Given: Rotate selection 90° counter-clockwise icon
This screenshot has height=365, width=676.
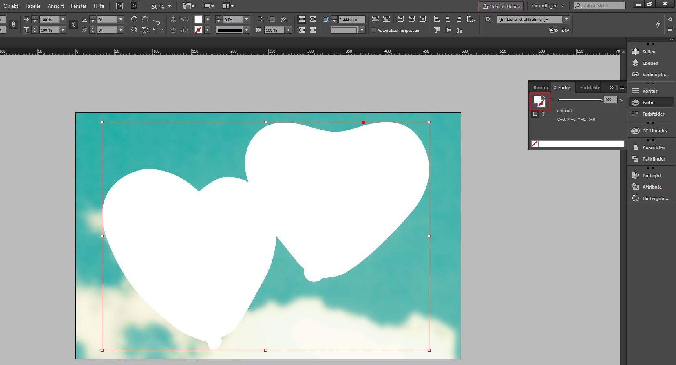Looking at the screenshot, I should click(x=145, y=19).
